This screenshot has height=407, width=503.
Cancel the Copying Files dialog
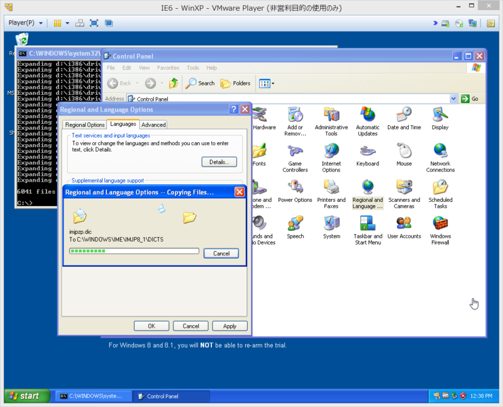[x=221, y=254]
